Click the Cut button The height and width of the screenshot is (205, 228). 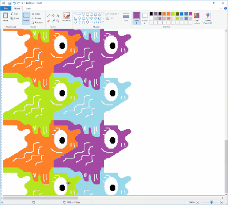(14, 14)
